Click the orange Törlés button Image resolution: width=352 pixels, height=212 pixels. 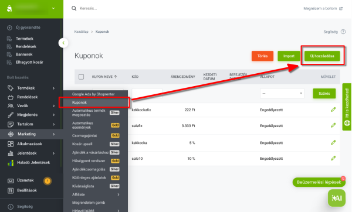click(x=262, y=56)
